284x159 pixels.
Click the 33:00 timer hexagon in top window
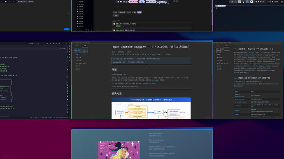[x=151, y=2]
